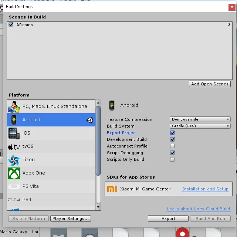
Task: Click the PS4 logo icon
Action: tap(14, 200)
